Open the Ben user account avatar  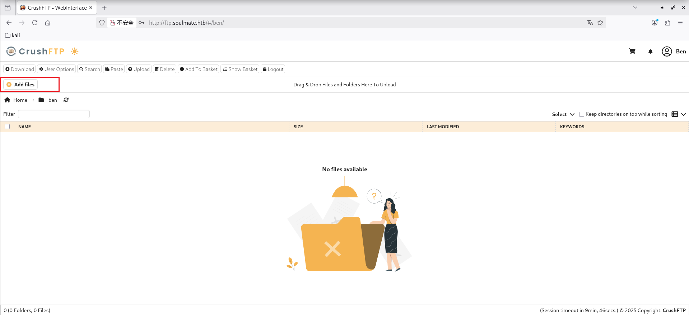667,52
